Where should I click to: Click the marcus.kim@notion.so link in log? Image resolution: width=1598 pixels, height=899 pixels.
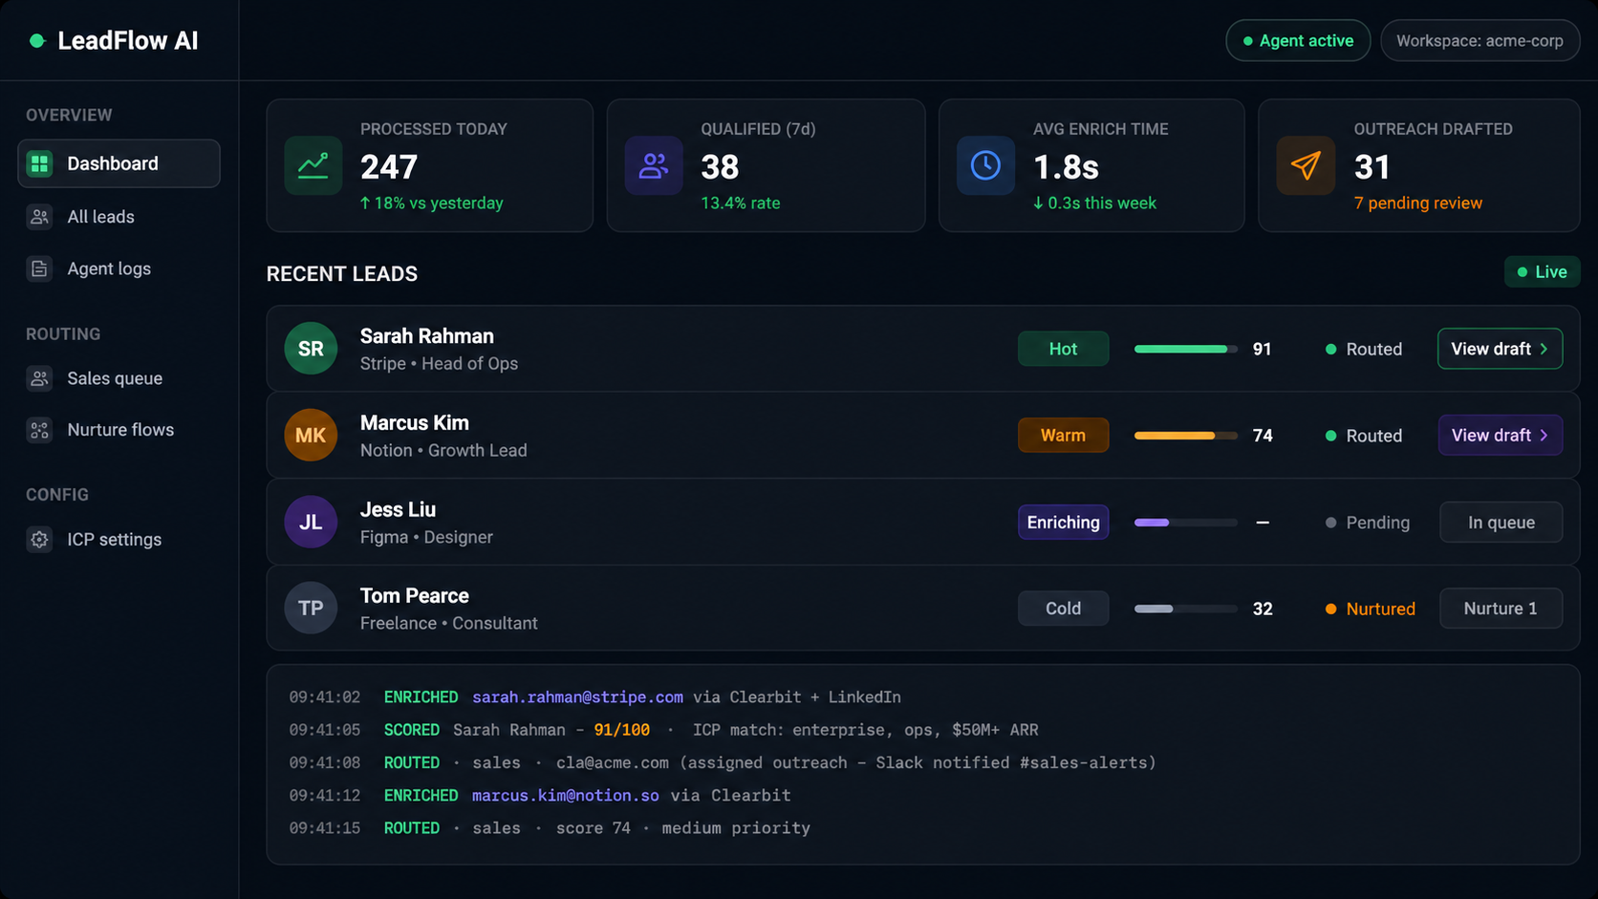[x=565, y=796]
